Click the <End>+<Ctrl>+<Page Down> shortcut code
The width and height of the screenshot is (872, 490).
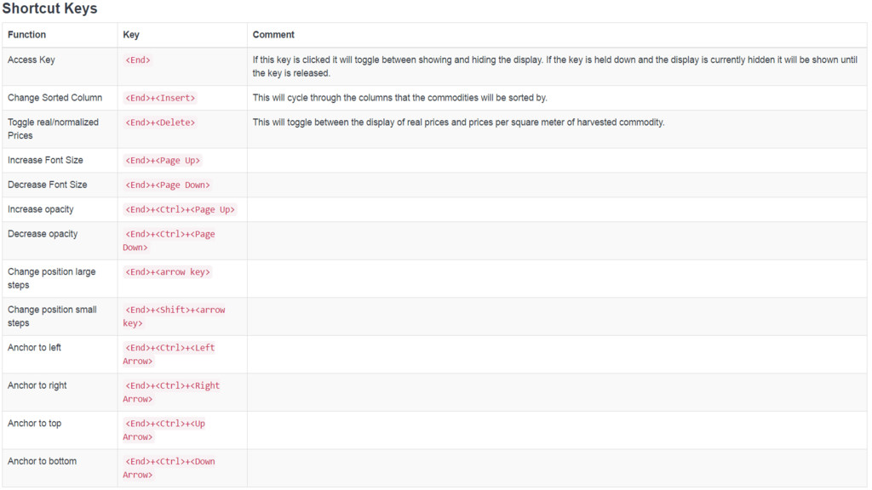(x=169, y=241)
